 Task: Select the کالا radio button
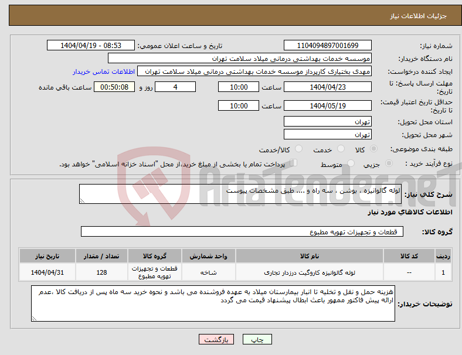click(x=373, y=149)
